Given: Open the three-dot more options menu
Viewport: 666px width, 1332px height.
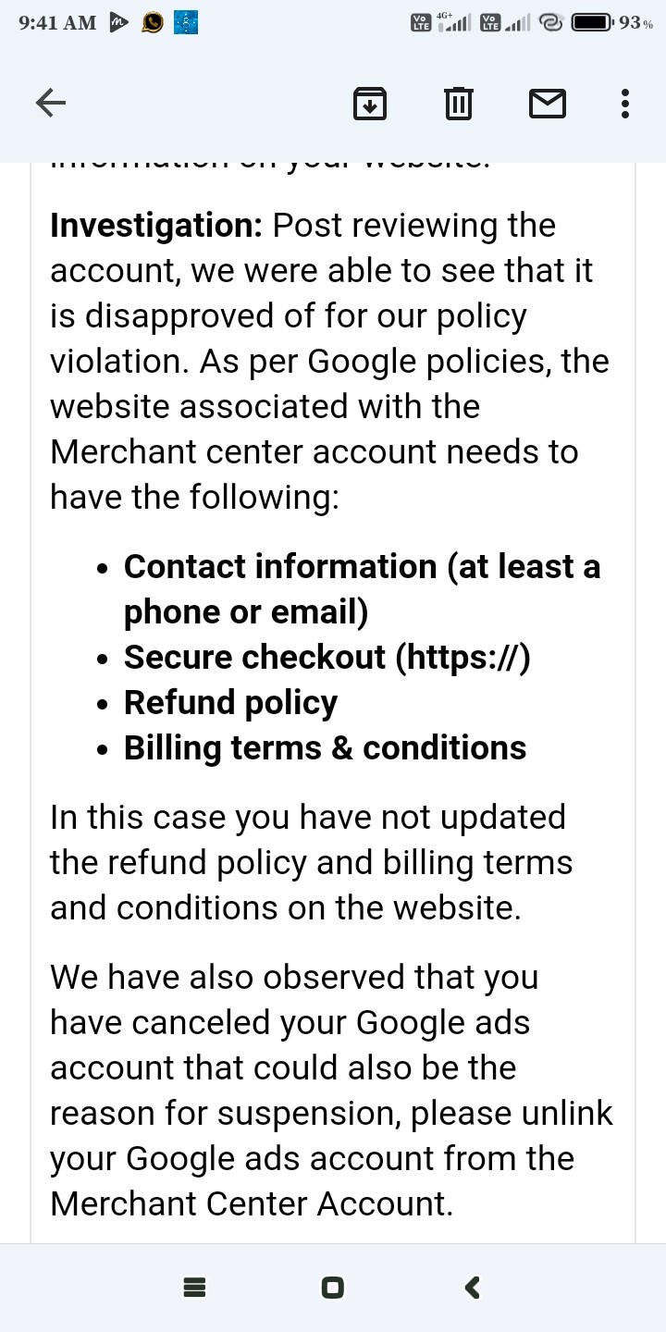Looking at the screenshot, I should coord(625,104).
